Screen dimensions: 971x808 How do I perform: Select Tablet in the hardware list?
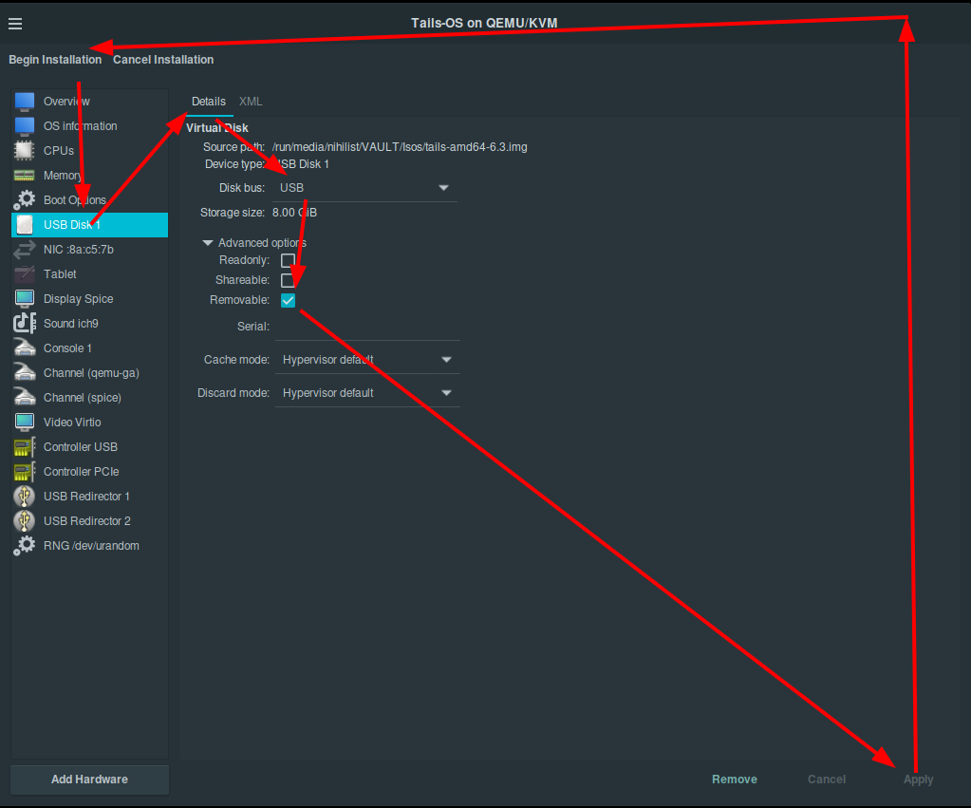(x=90, y=273)
